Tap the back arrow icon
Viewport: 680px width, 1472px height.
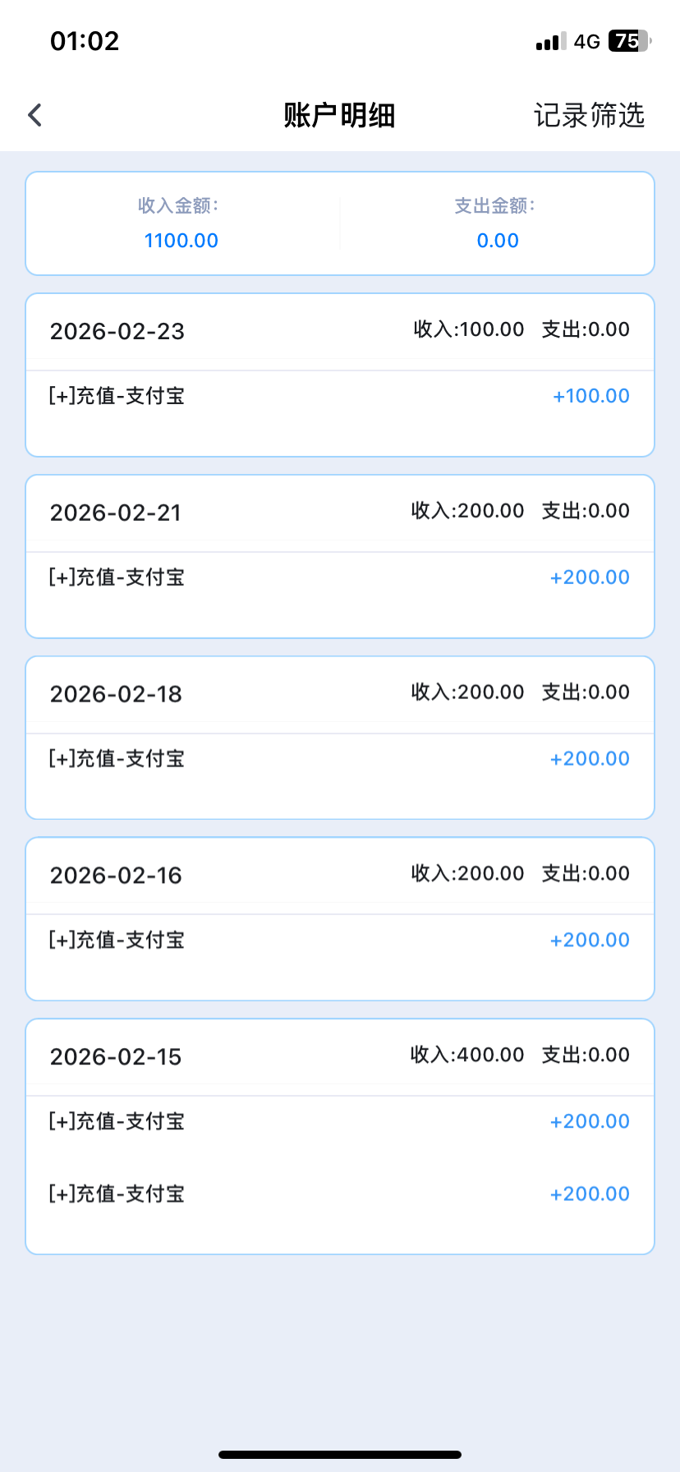[x=34, y=115]
